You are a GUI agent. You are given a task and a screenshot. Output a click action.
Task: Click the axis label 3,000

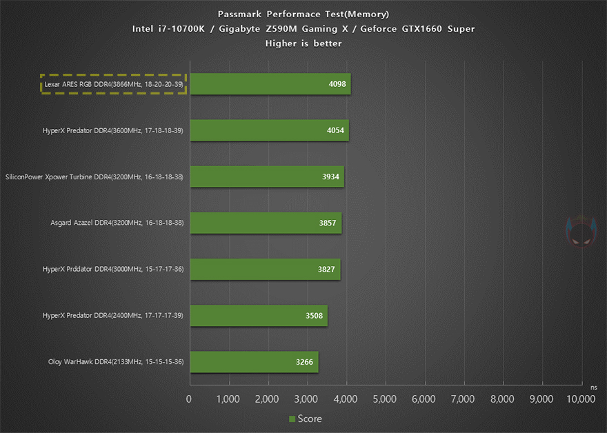306,399
